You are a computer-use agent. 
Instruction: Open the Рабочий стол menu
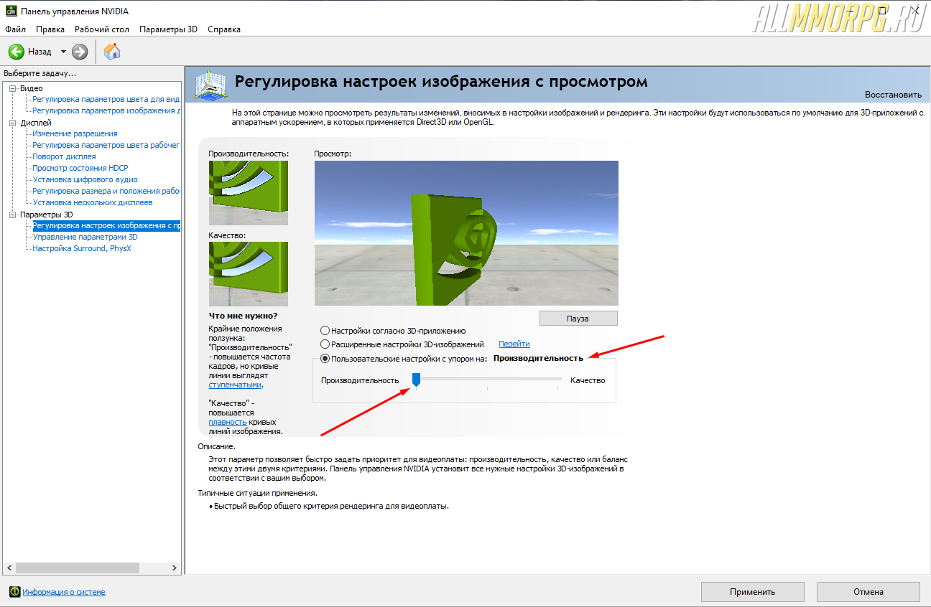tap(102, 29)
